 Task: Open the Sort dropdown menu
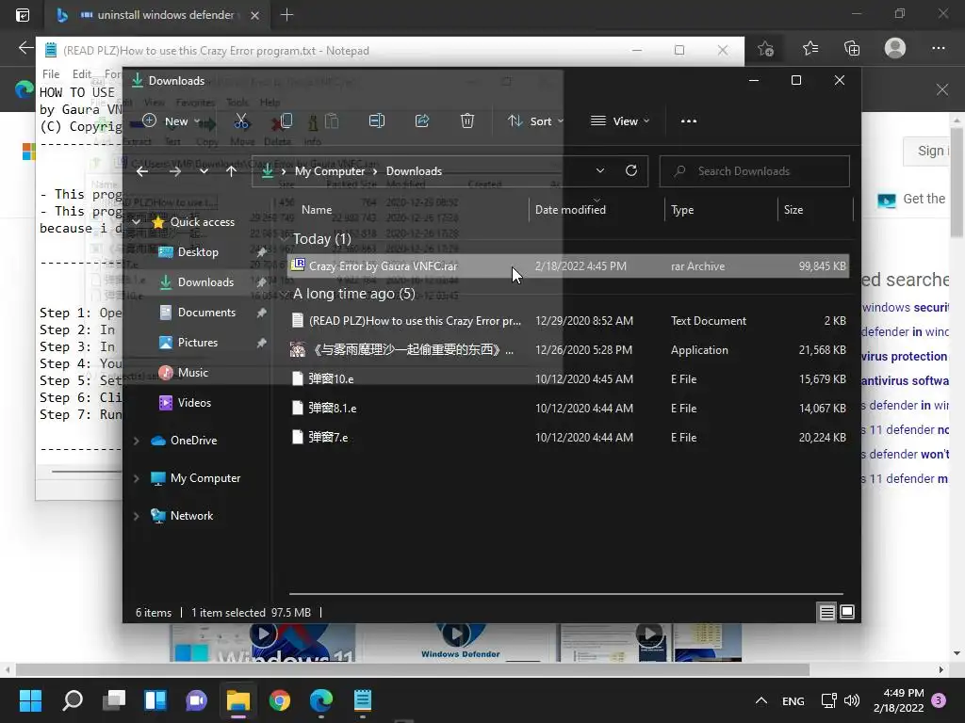(535, 121)
